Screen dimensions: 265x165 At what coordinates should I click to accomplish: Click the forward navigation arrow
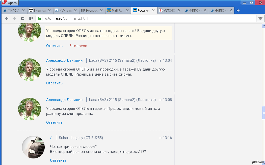(14, 18)
